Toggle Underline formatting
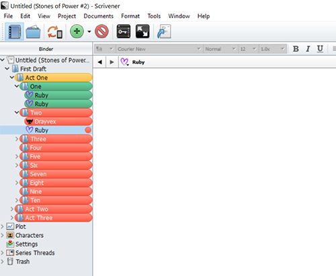The height and width of the screenshot is (276, 336). [x=320, y=49]
